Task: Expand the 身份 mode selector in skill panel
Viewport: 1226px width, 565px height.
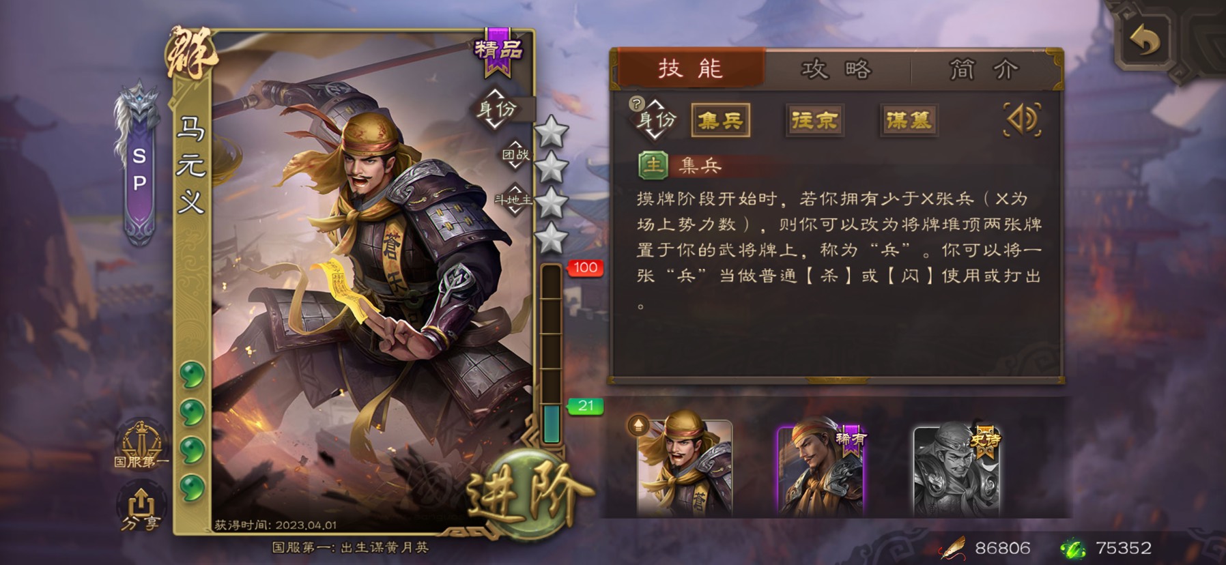Action: 656,121
